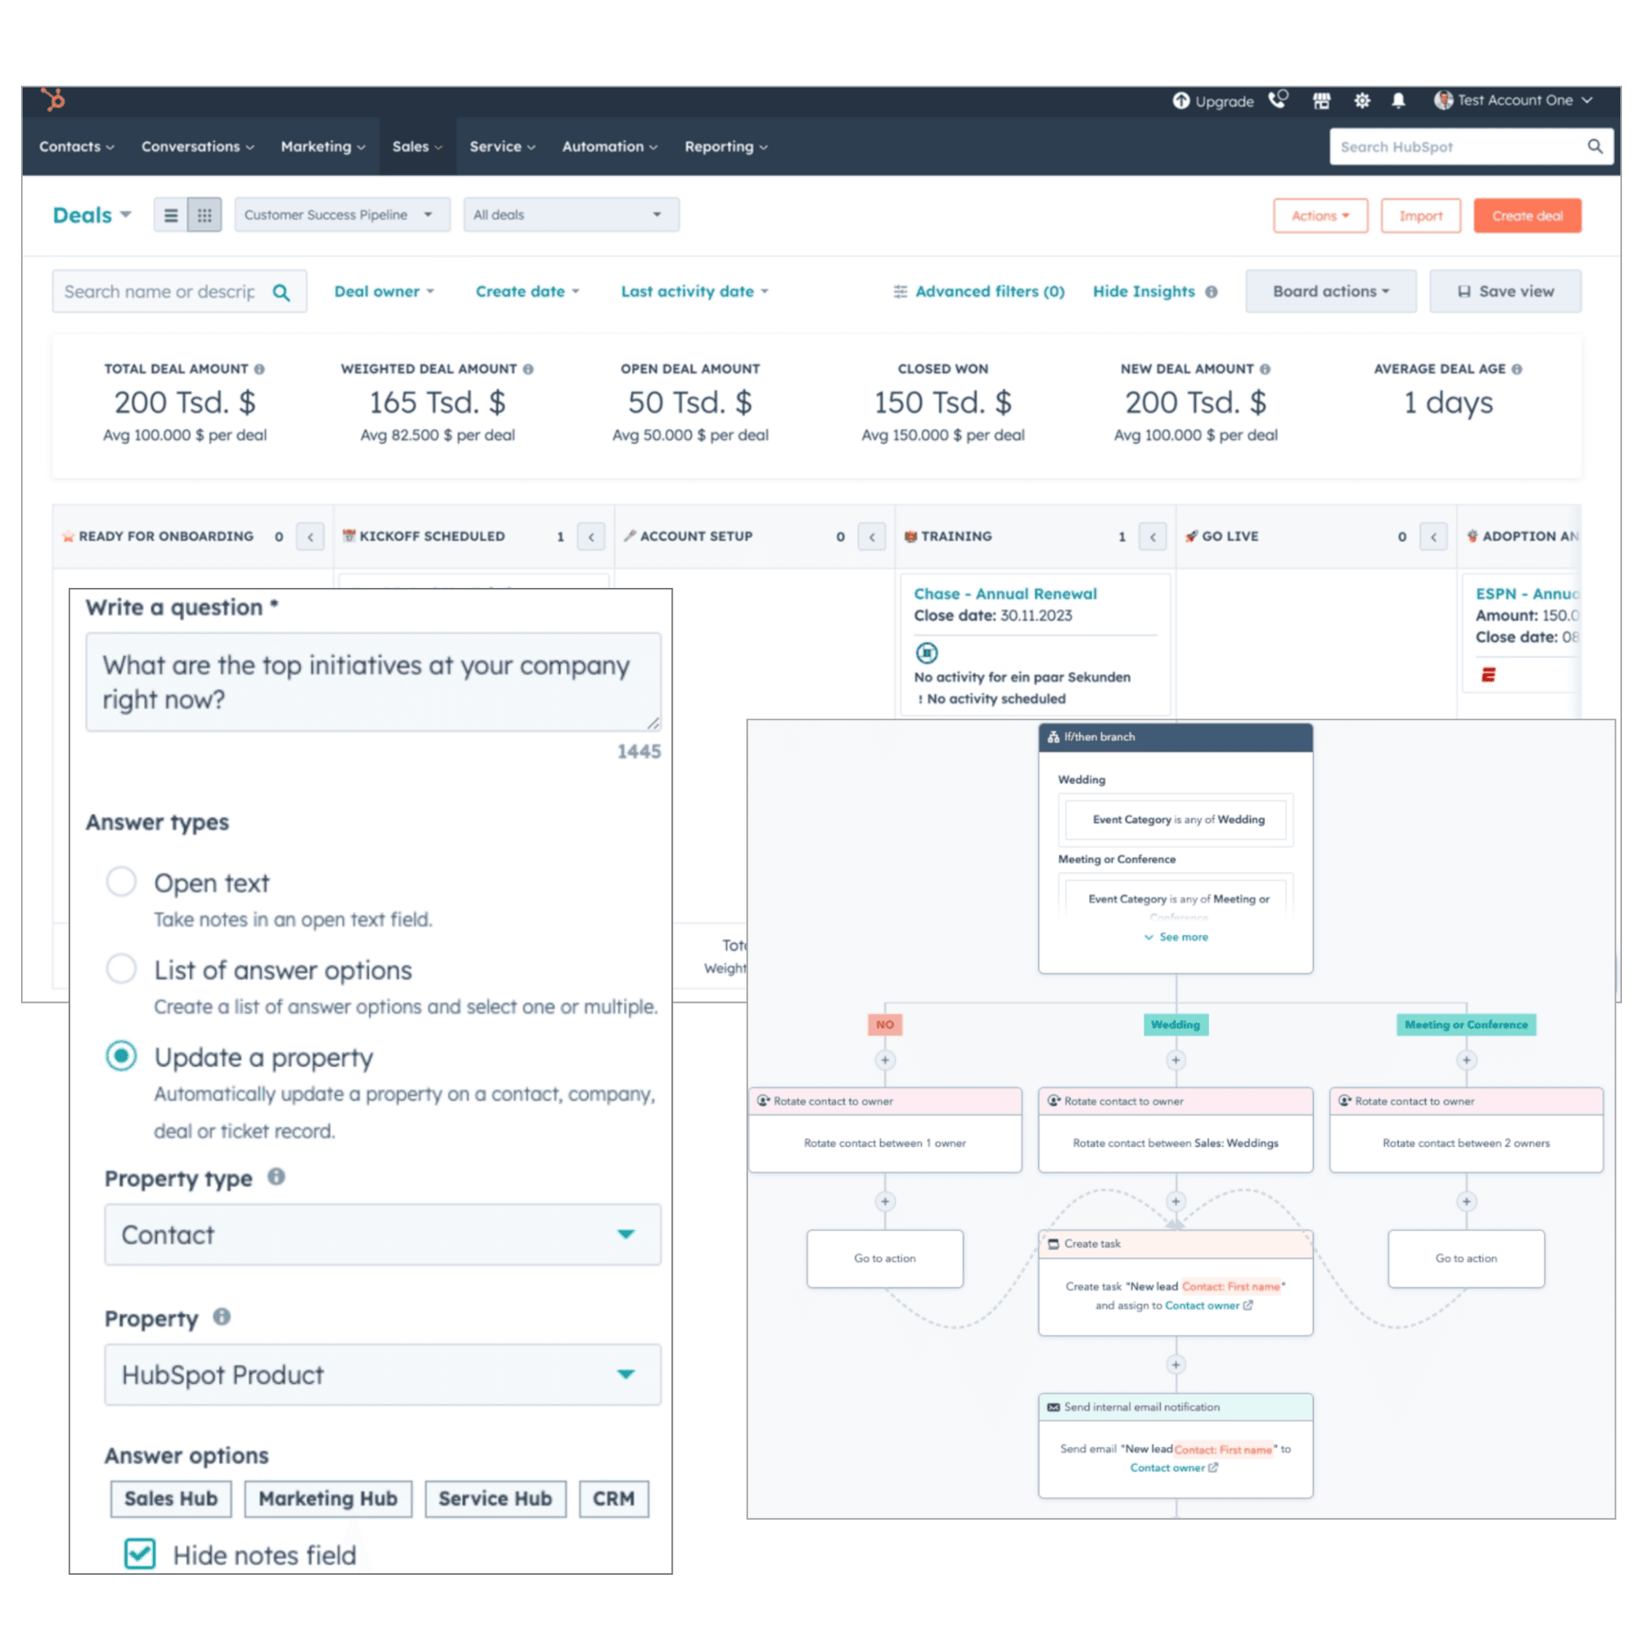Open the HubSpot Product property dropdown

coord(382,1374)
